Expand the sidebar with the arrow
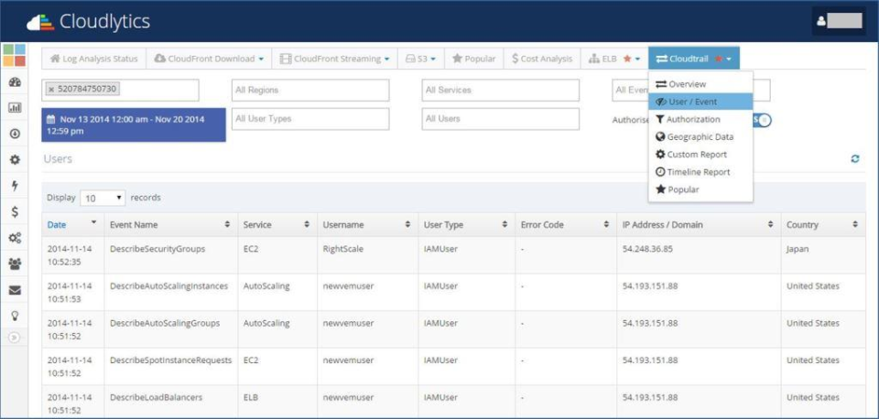The height and width of the screenshot is (419, 879). (16, 338)
